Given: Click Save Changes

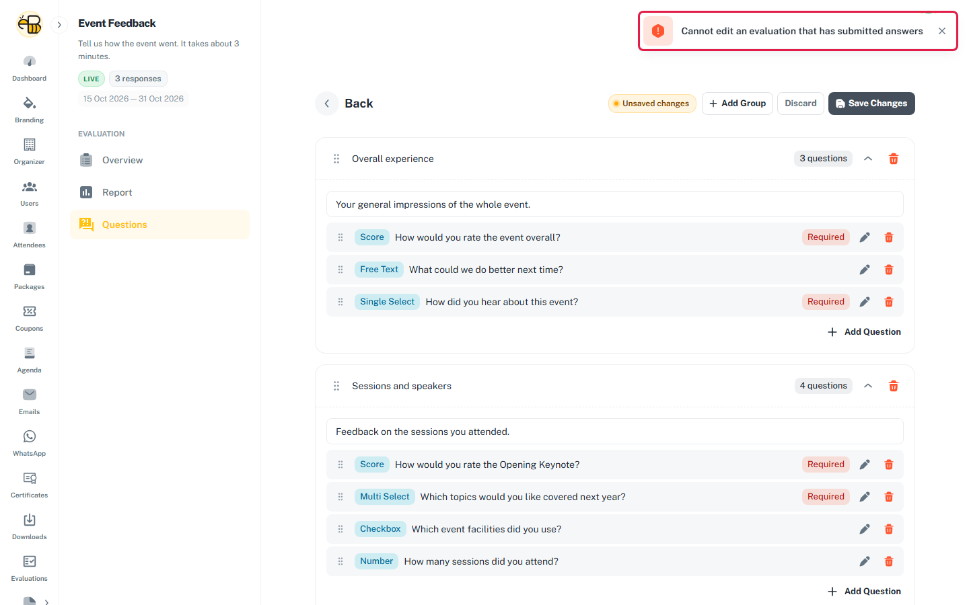Looking at the screenshot, I should (x=871, y=104).
